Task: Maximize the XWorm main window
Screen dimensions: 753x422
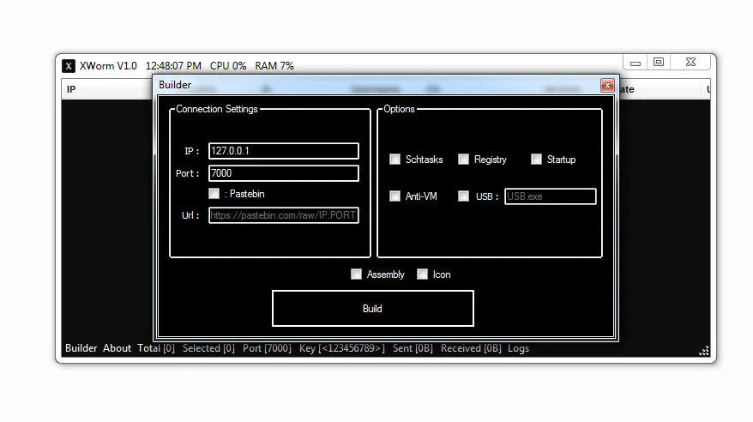Action: [659, 63]
